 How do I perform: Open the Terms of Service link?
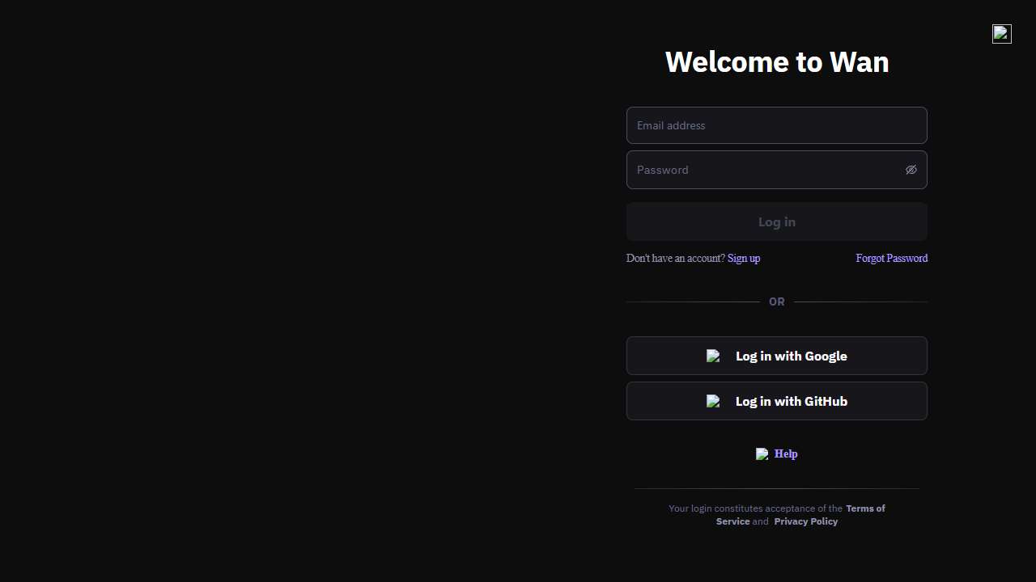click(x=864, y=508)
